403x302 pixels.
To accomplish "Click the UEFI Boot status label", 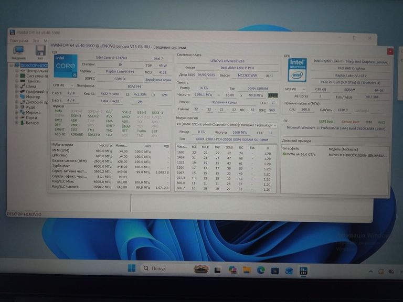I will 326,122.
